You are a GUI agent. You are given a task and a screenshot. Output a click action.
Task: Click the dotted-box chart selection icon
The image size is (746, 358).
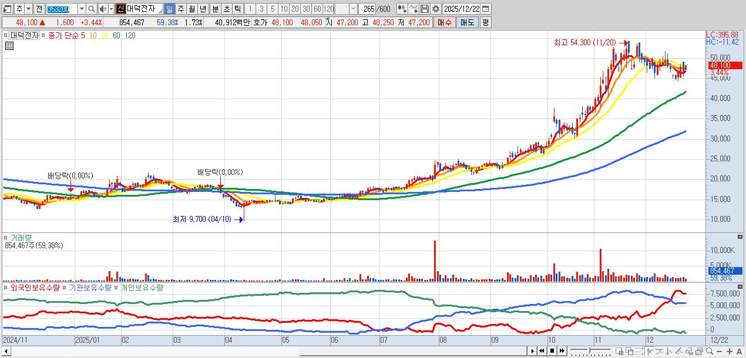(639, 351)
